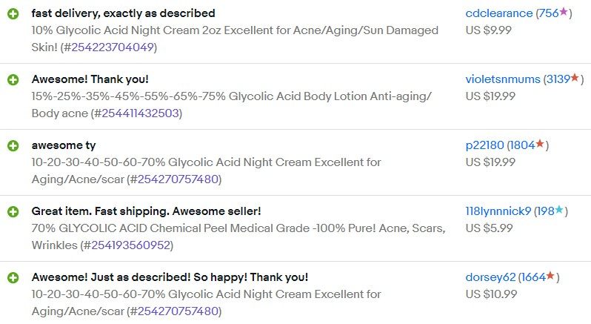Click feedback score 756 for cdclearance
The image size is (591, 324).
(548, 13)
